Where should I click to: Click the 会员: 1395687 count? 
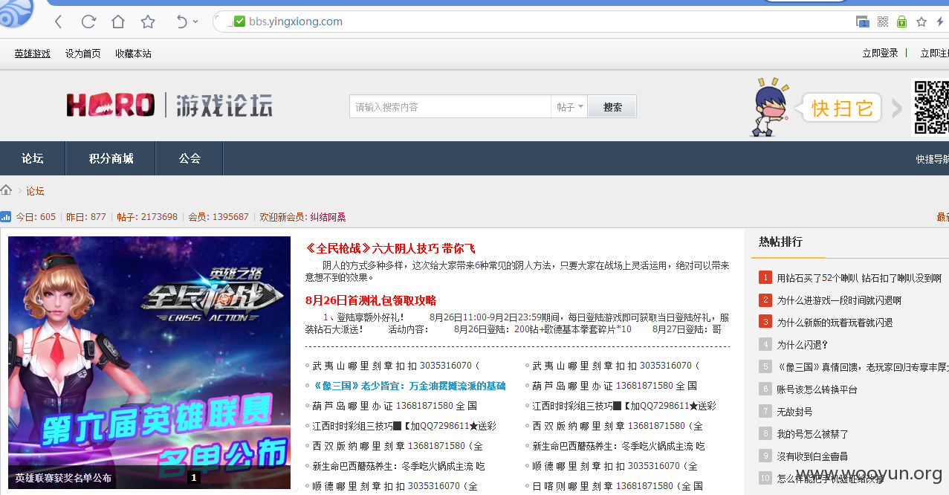point(218,217)
